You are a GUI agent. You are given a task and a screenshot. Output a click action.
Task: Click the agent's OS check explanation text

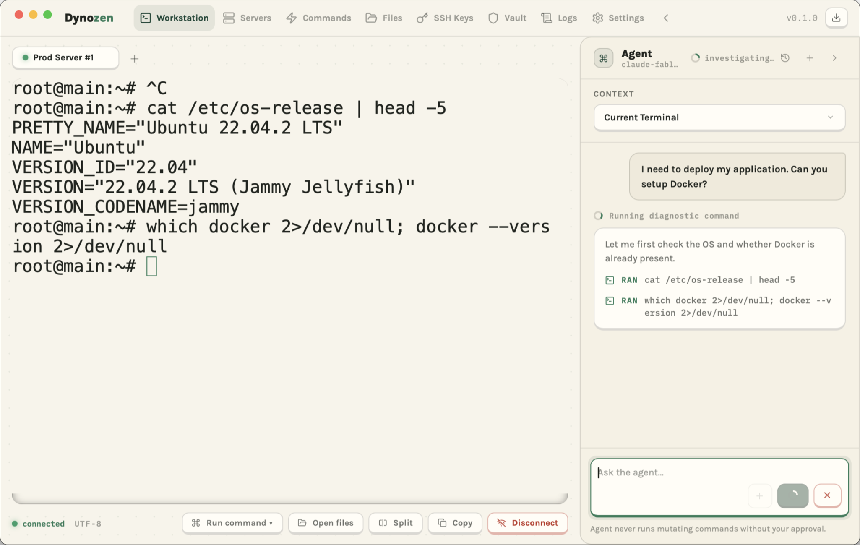709,251
